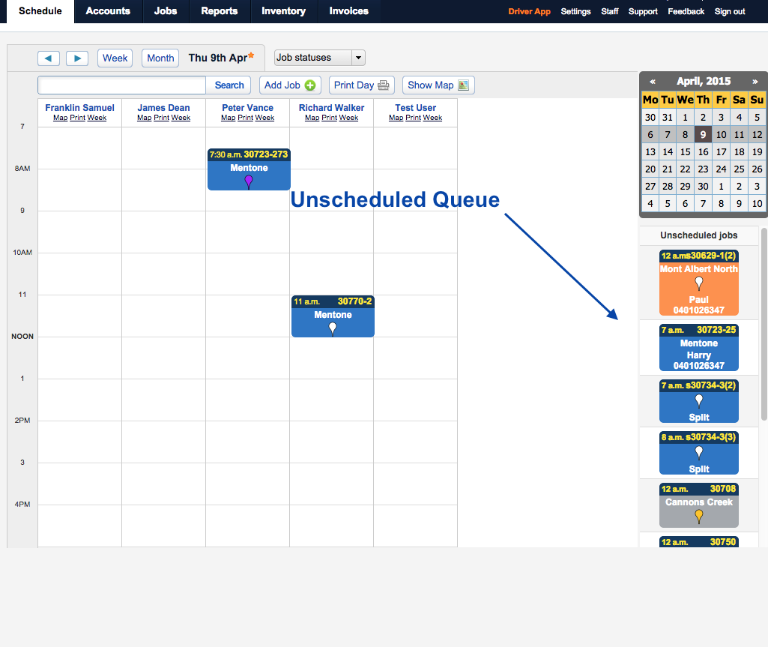Viewport: 768px width, 647px height.
Task: Select April 13 in calendar
Action: [x=650, y=152]
